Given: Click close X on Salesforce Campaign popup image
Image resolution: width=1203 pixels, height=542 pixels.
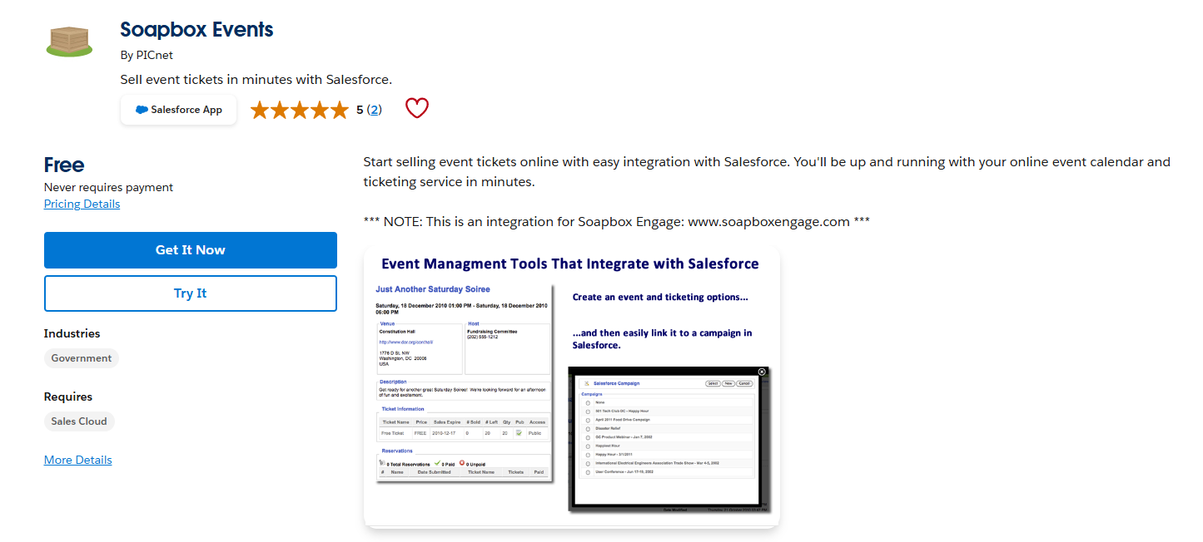Looking at the screenshot, I should [762, 372].
